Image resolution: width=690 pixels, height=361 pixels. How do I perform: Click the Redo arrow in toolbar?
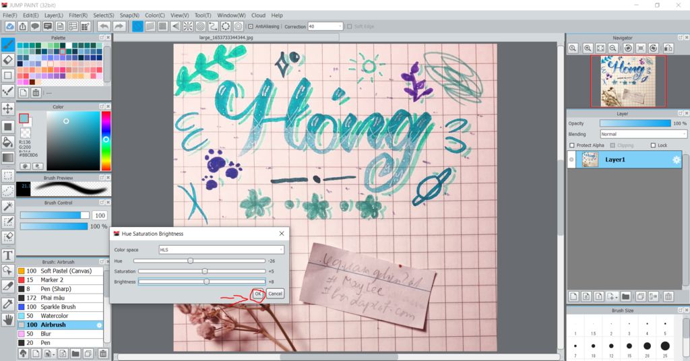[119, 26]
